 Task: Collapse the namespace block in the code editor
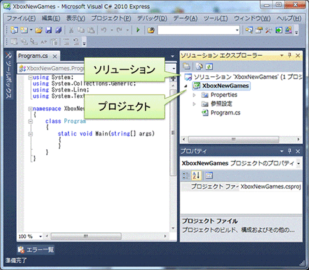pos(30,109)
